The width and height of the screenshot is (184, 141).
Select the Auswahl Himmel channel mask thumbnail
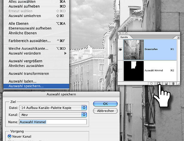[134, 71]
